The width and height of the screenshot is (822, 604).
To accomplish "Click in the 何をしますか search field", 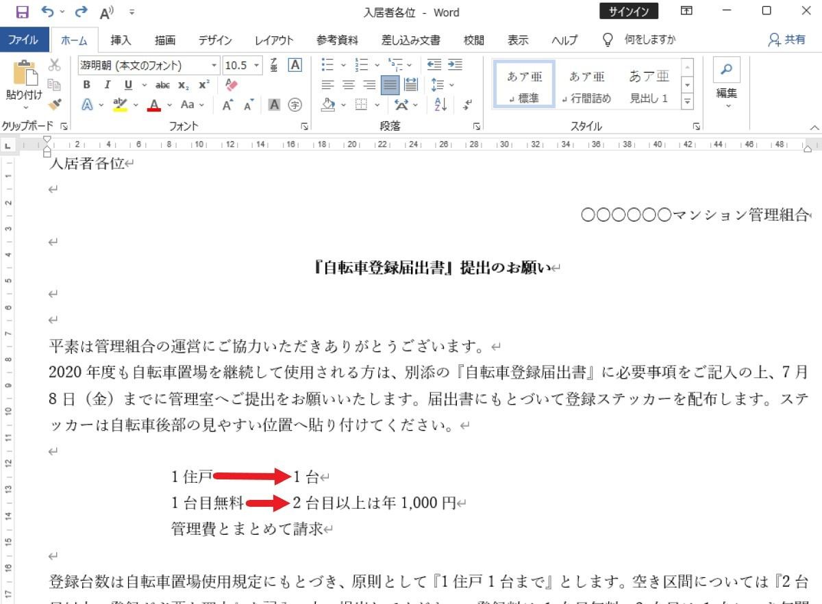I will 649,40.
